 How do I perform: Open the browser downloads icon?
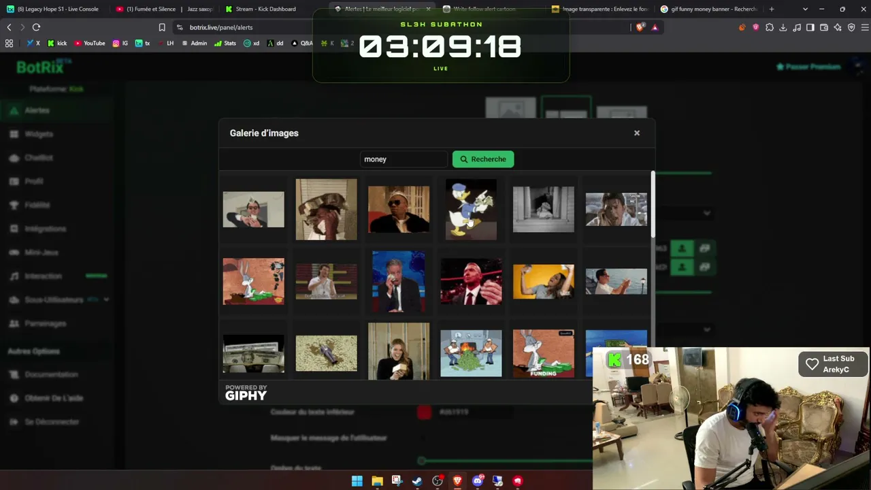(783, 27)
